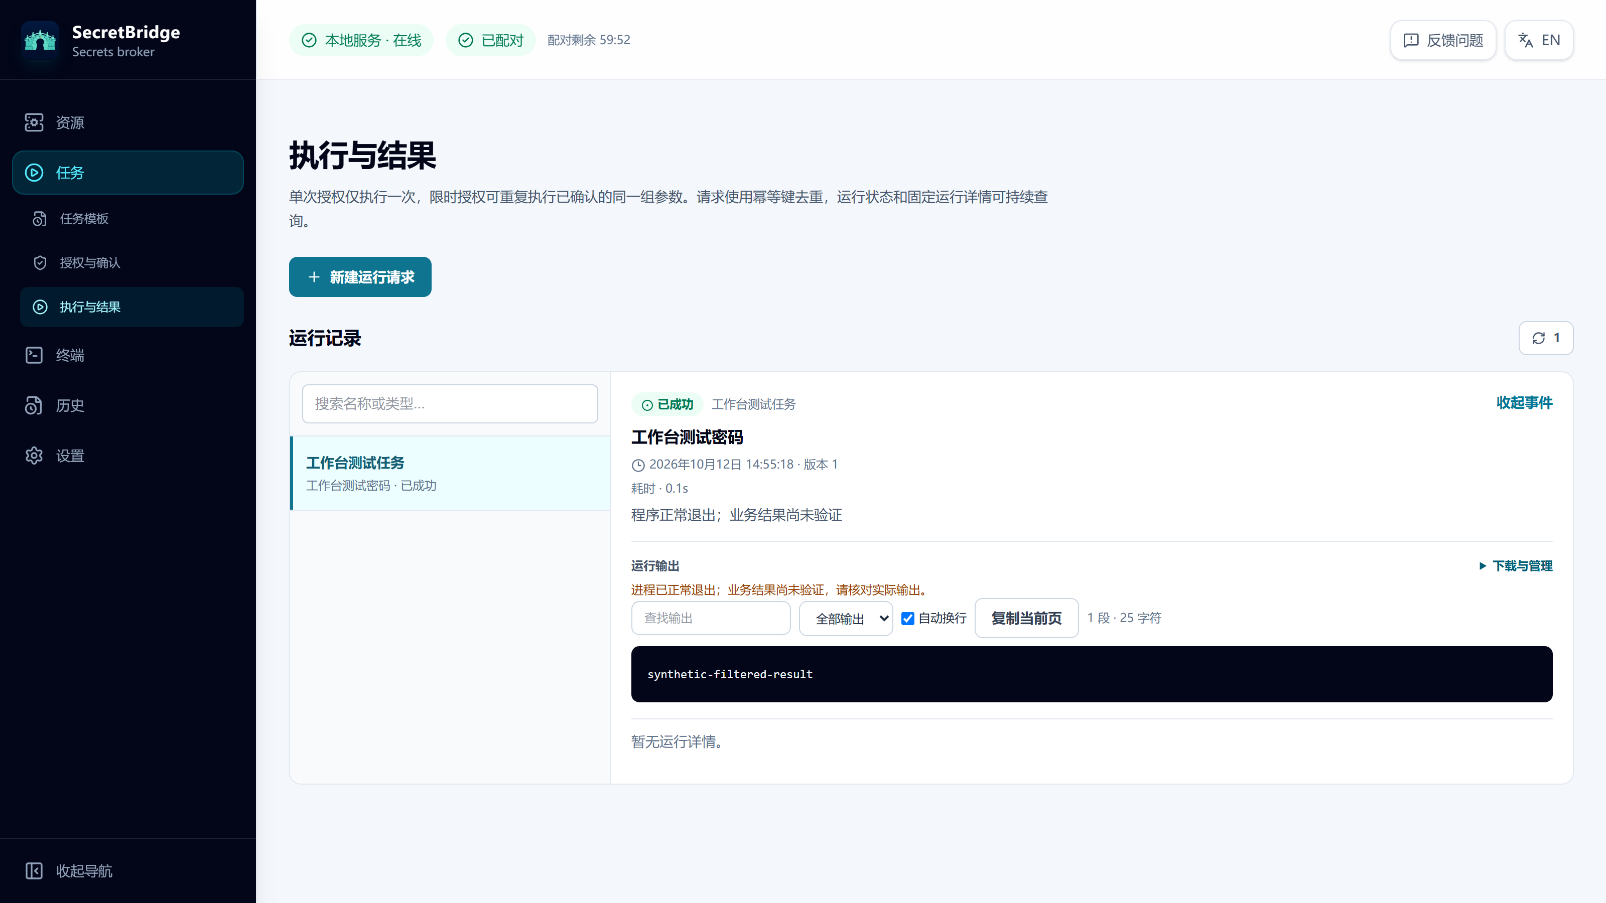The height and width of the screenshot is (903, 1606).
Task: Click the plus icon on 新建运行请求
Action: 314,277
